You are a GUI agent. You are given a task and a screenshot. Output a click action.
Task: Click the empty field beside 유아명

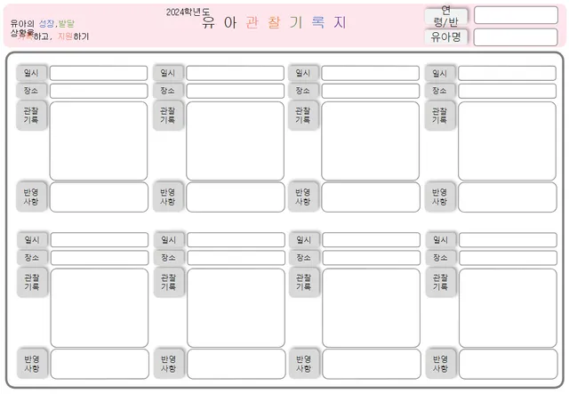click(x=516, y=37)
